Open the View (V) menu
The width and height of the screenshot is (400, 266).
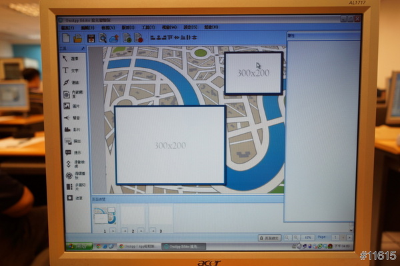coord(108,27)
